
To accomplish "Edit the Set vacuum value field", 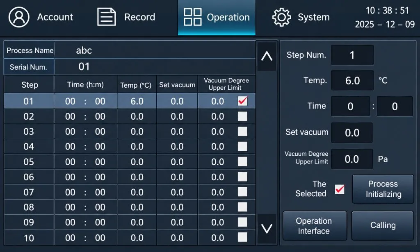I will pyautogui.click(x=352, y=133).
